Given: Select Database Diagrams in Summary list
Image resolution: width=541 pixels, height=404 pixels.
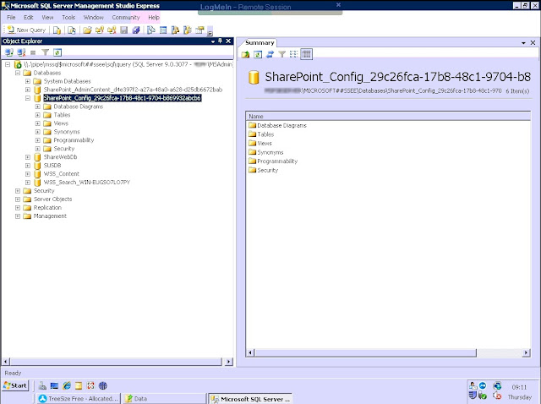Looking at the screenshot, I should pos(281,125).
